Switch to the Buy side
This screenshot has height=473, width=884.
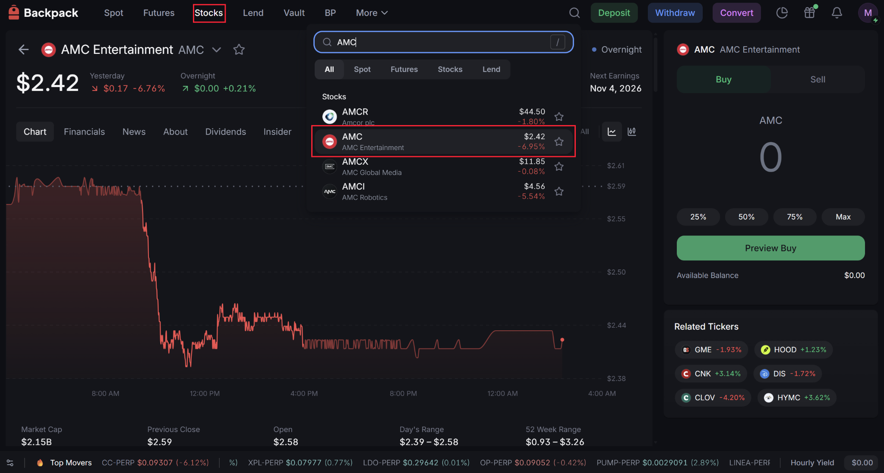[x=723, y=79]
